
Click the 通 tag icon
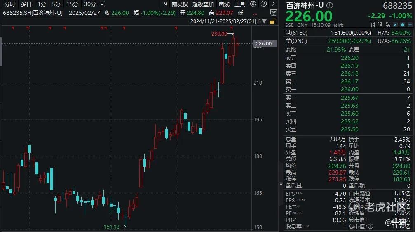(x=380, y=25)
